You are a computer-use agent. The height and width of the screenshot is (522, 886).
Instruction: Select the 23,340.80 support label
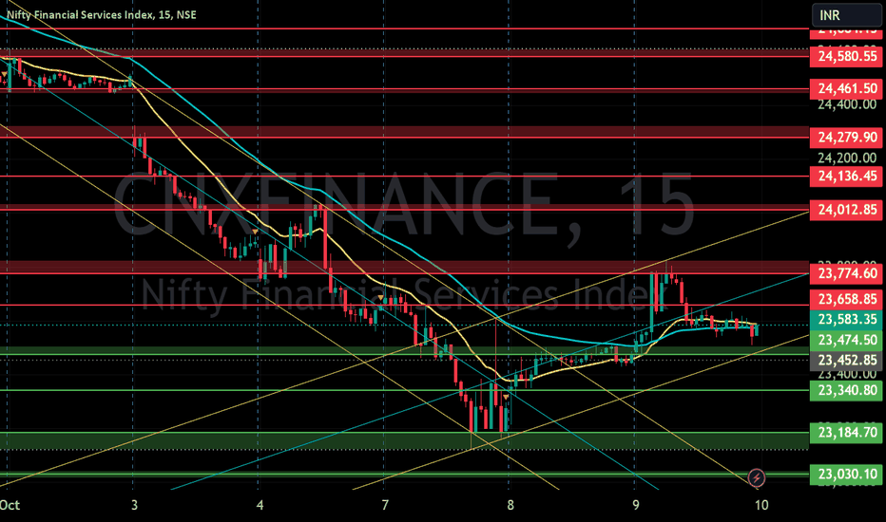(846, 390)
